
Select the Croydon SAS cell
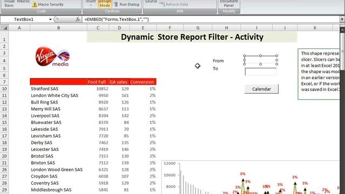coord(59,176)
